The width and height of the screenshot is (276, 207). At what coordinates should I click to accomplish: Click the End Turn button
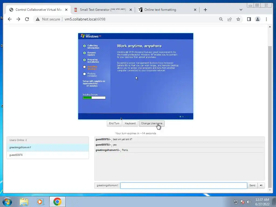coord(114,123)
